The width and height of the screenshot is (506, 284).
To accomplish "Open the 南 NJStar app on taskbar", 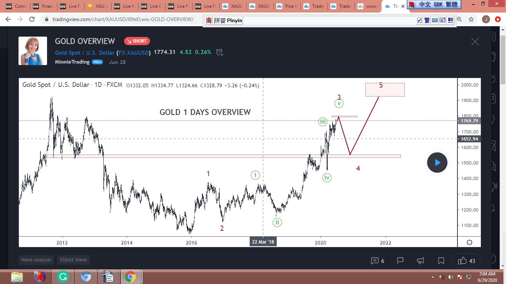I will [x=40, y=277].
